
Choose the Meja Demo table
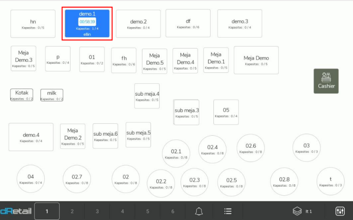(256, 60)
